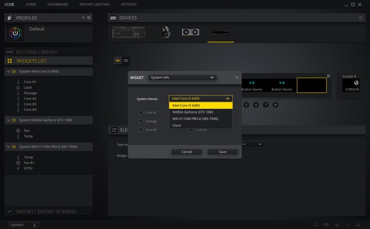Image resolution: width=370 pixels, height=229 pixels.
Task: Add a new screen with plus button
Action: pos(276,105)
